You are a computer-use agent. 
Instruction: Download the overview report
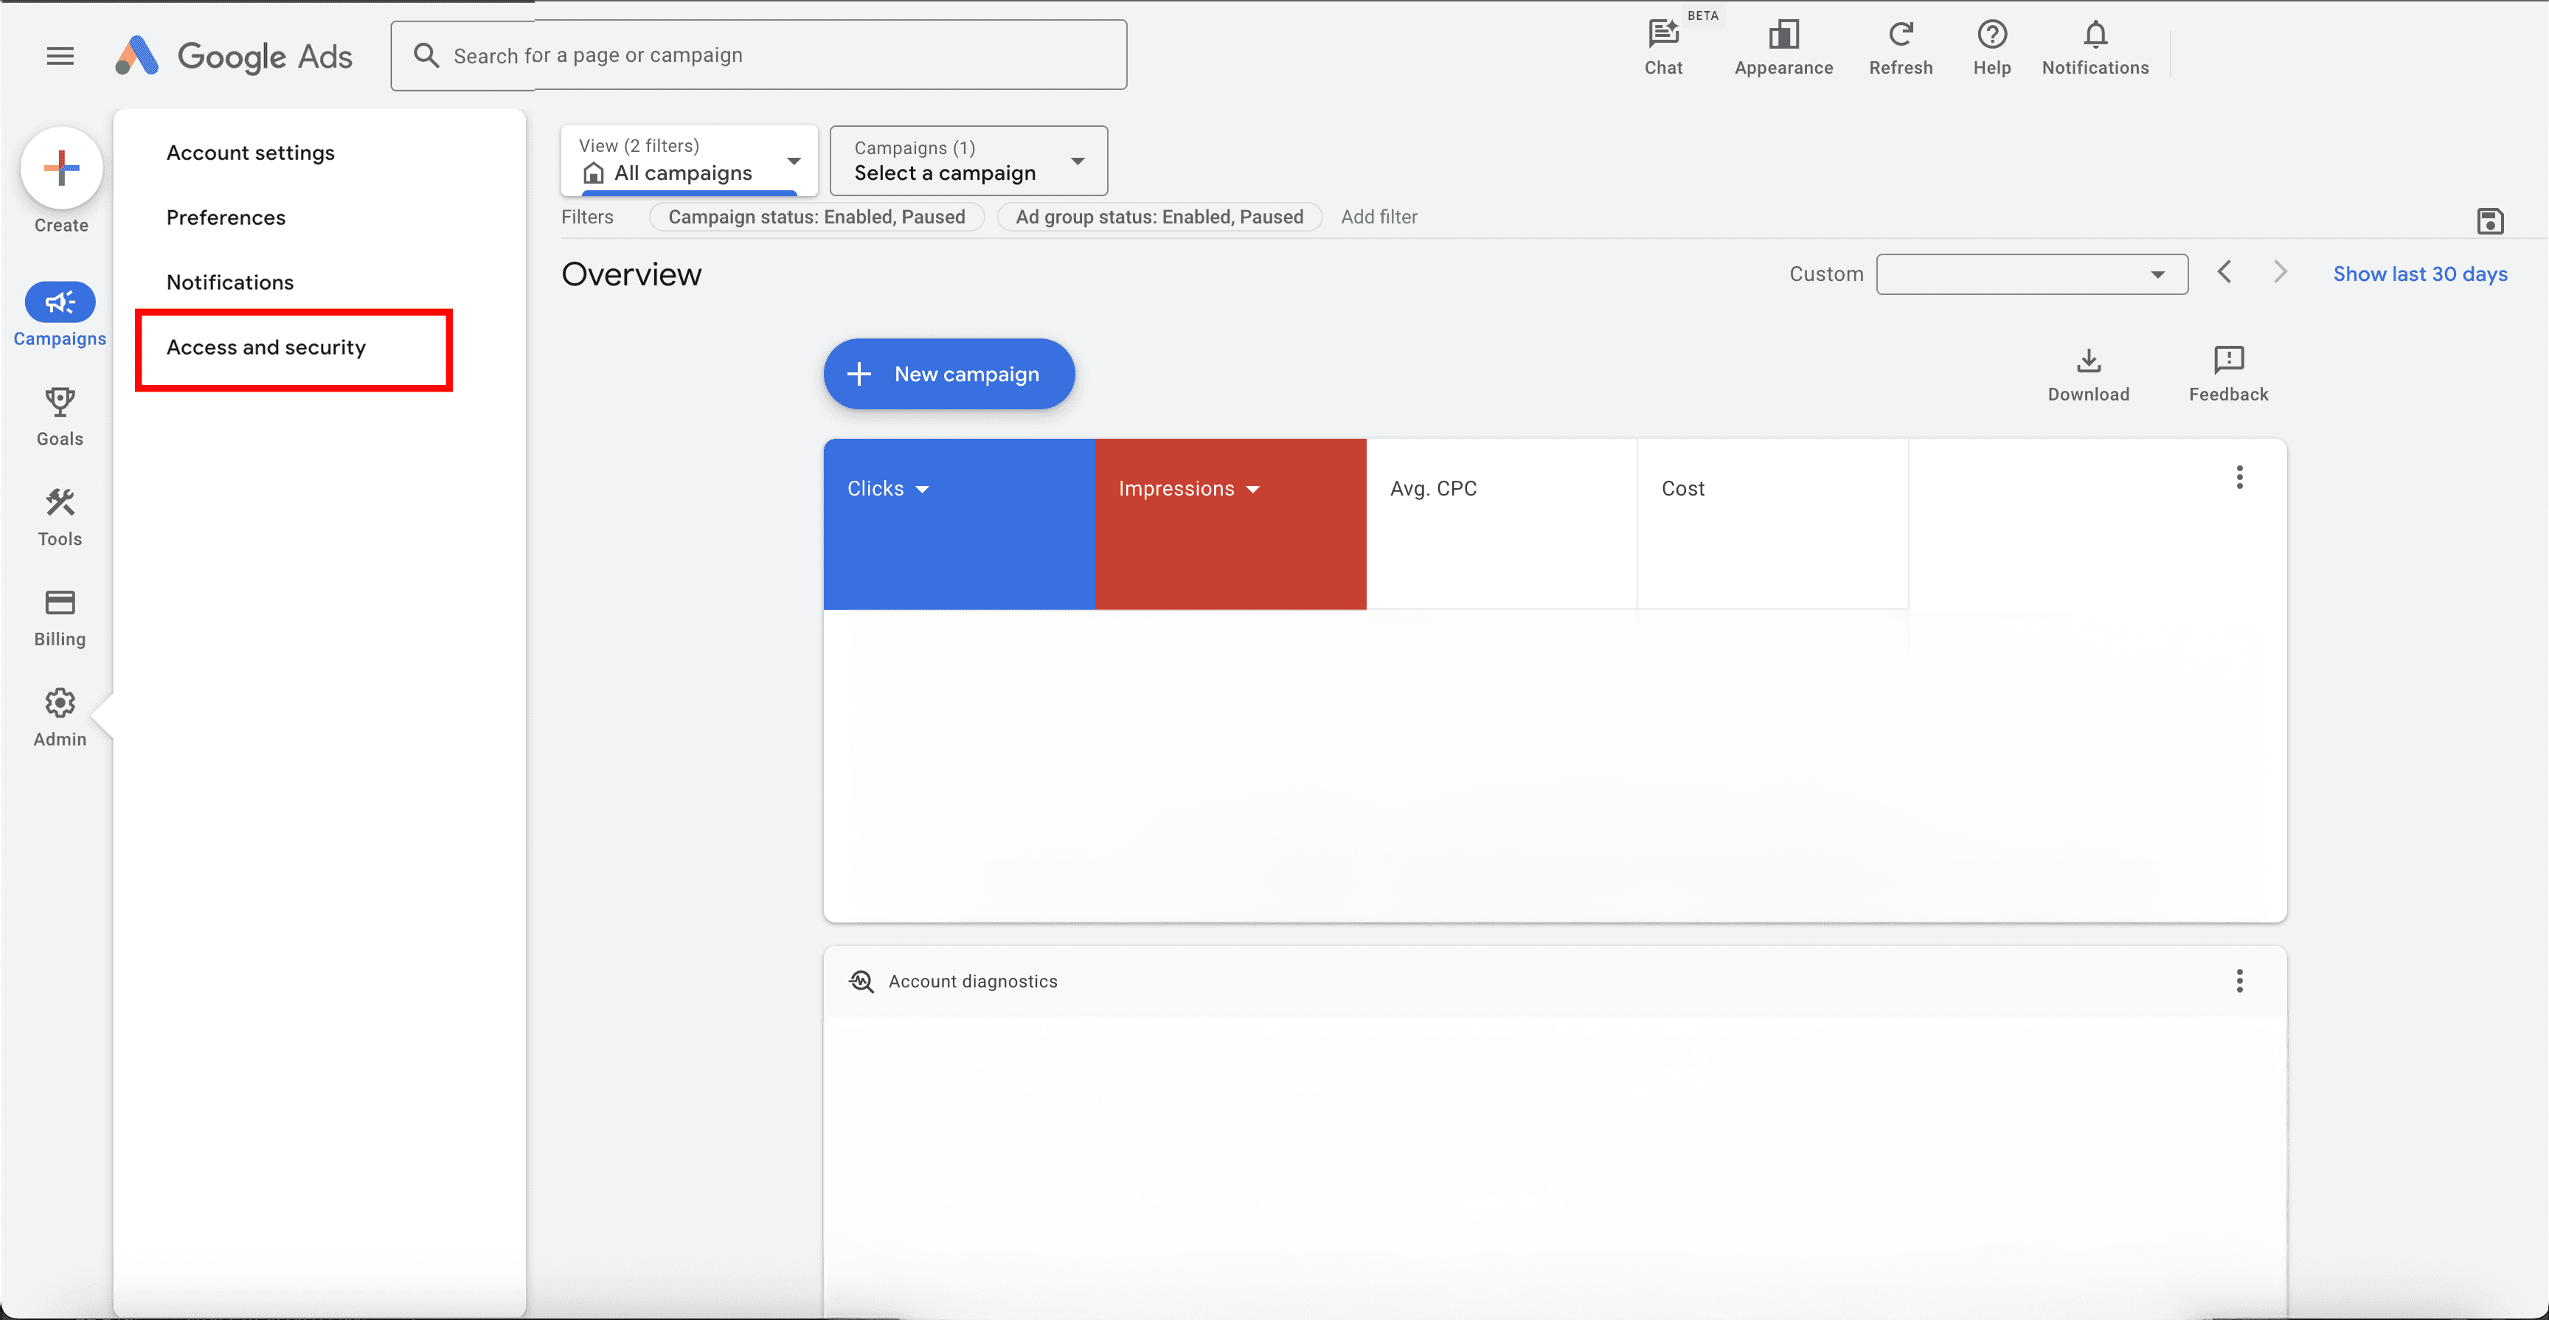pos(2088,374)
